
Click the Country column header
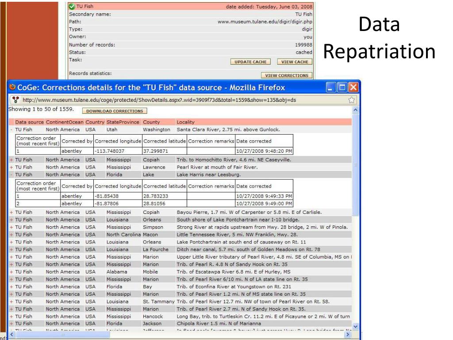[95, 122]
